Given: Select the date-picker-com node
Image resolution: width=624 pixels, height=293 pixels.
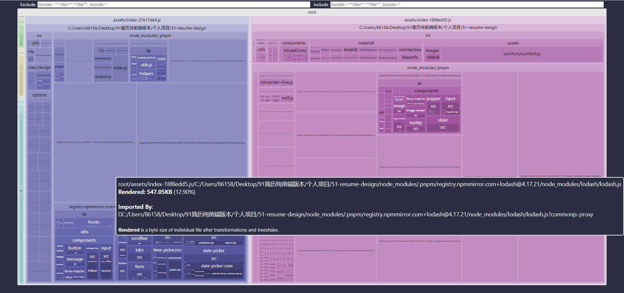Looking at the screenshot, I should pos(217,266).
